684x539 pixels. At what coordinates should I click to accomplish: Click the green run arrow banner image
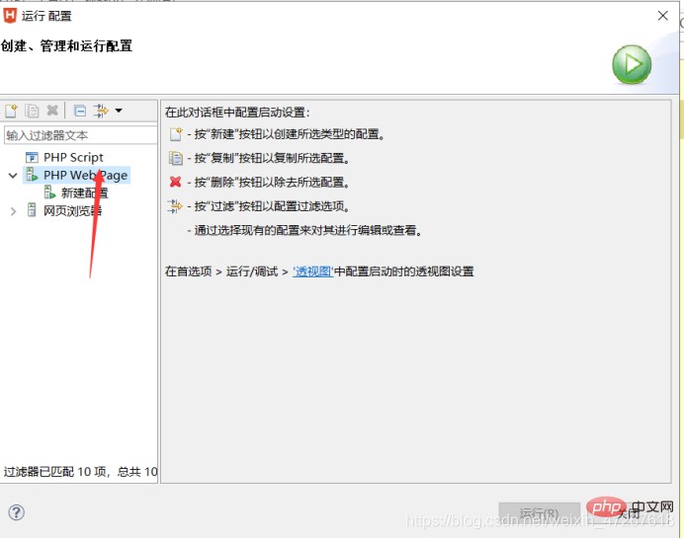click(632, 64)
